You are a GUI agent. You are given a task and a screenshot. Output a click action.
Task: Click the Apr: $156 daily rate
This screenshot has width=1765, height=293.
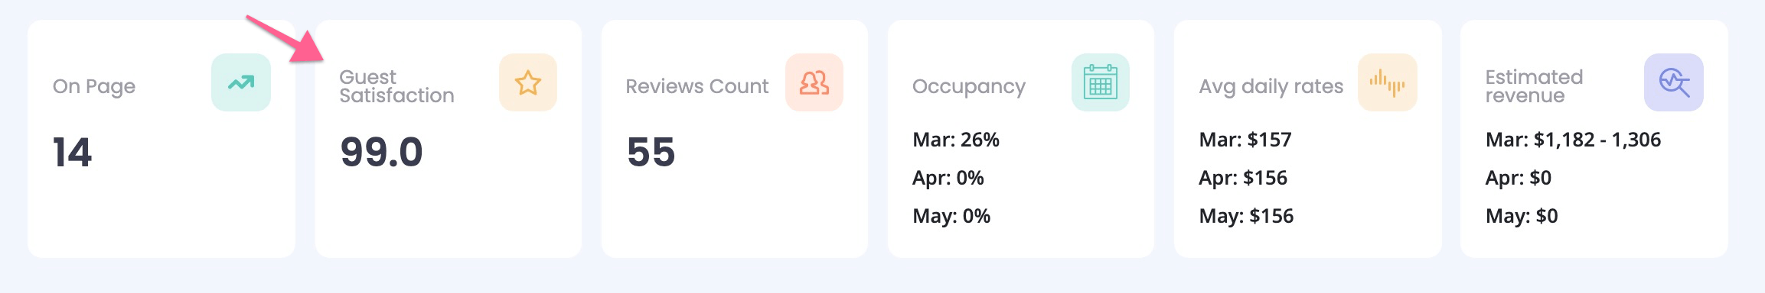tap(1243, 178)
